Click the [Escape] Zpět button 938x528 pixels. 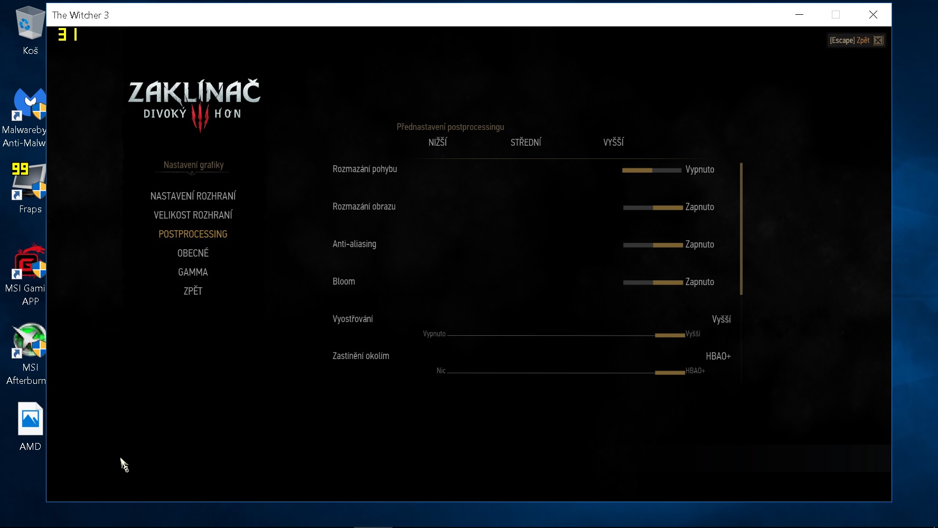(x=856, y=40)
